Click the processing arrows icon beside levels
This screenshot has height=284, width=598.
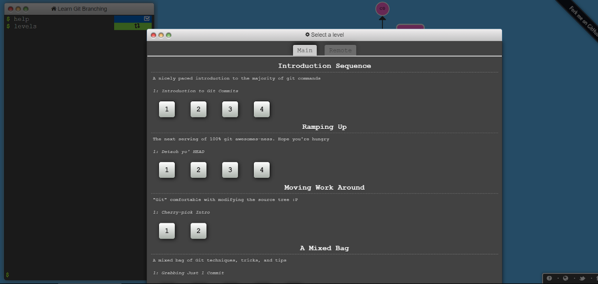point(137,26)
